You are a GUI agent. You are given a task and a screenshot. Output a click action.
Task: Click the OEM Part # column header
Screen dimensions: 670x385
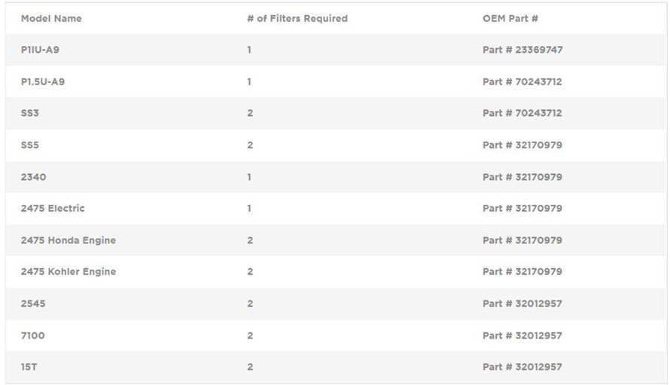pos(510,18)
